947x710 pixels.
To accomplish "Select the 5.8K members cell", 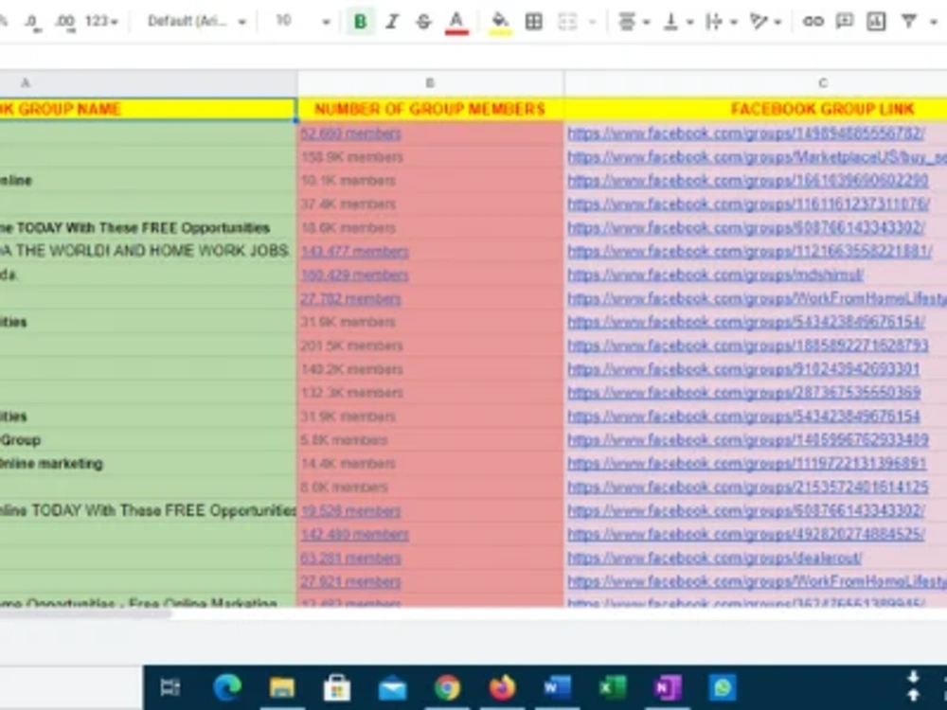I will click(x=430, y=440).
